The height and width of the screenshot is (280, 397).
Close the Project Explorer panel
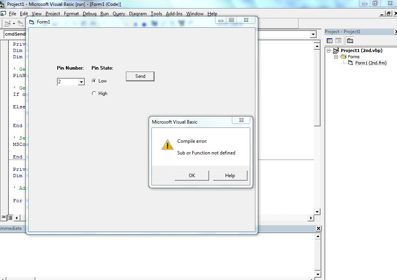(x=396, y=32)
